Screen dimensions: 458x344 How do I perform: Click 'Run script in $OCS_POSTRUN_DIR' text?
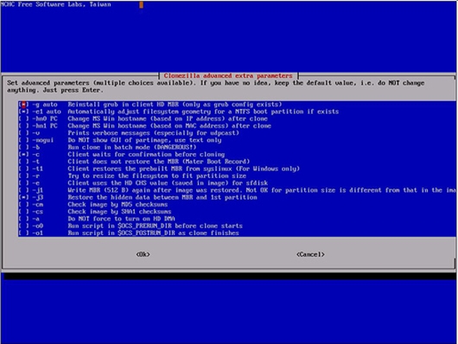tap(121, 233)
